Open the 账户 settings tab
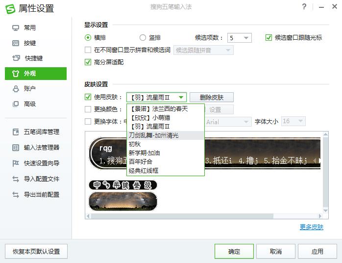This screenshot has width=342, height=263. pyautogui.click(x=30, y=89)
